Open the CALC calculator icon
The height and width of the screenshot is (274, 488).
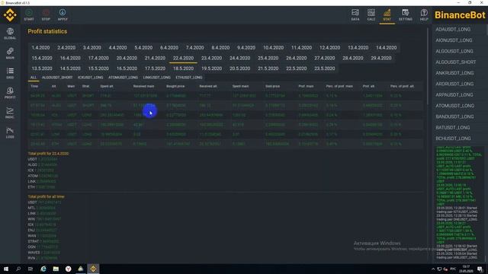[x=371, y=14]
